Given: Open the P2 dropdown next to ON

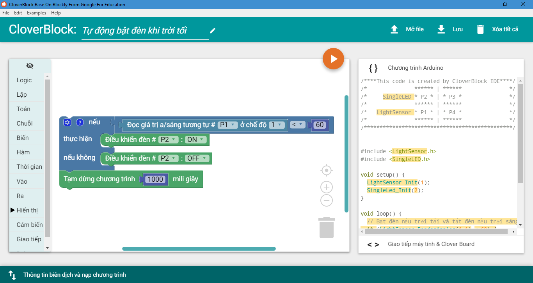Looking at the screenshot, I should tap(168, 140).
